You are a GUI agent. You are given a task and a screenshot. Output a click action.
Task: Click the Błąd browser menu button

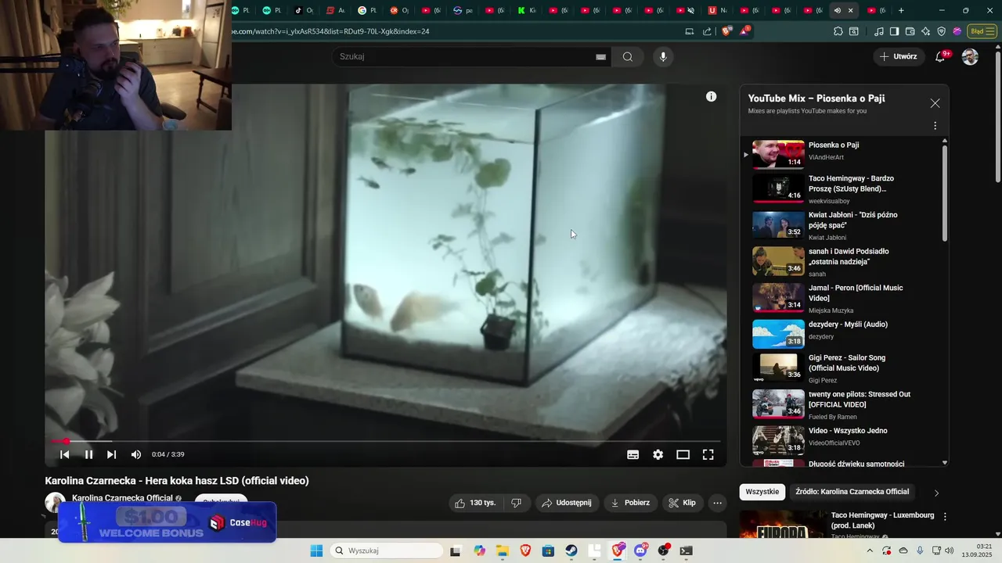[x=981, y=31]
